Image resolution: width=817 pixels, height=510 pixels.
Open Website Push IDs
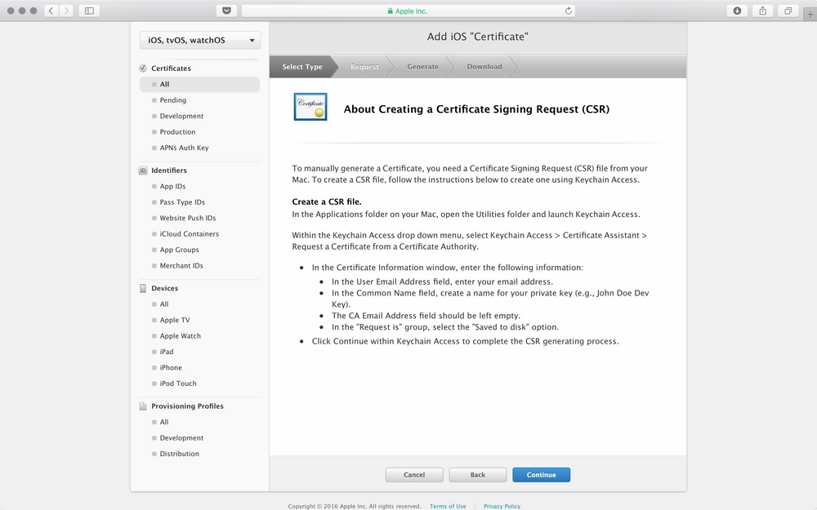coord(188,218)
